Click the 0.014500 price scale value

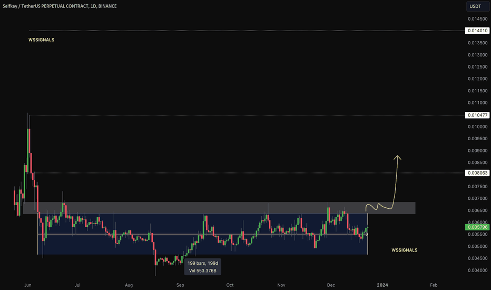point(477,19)
